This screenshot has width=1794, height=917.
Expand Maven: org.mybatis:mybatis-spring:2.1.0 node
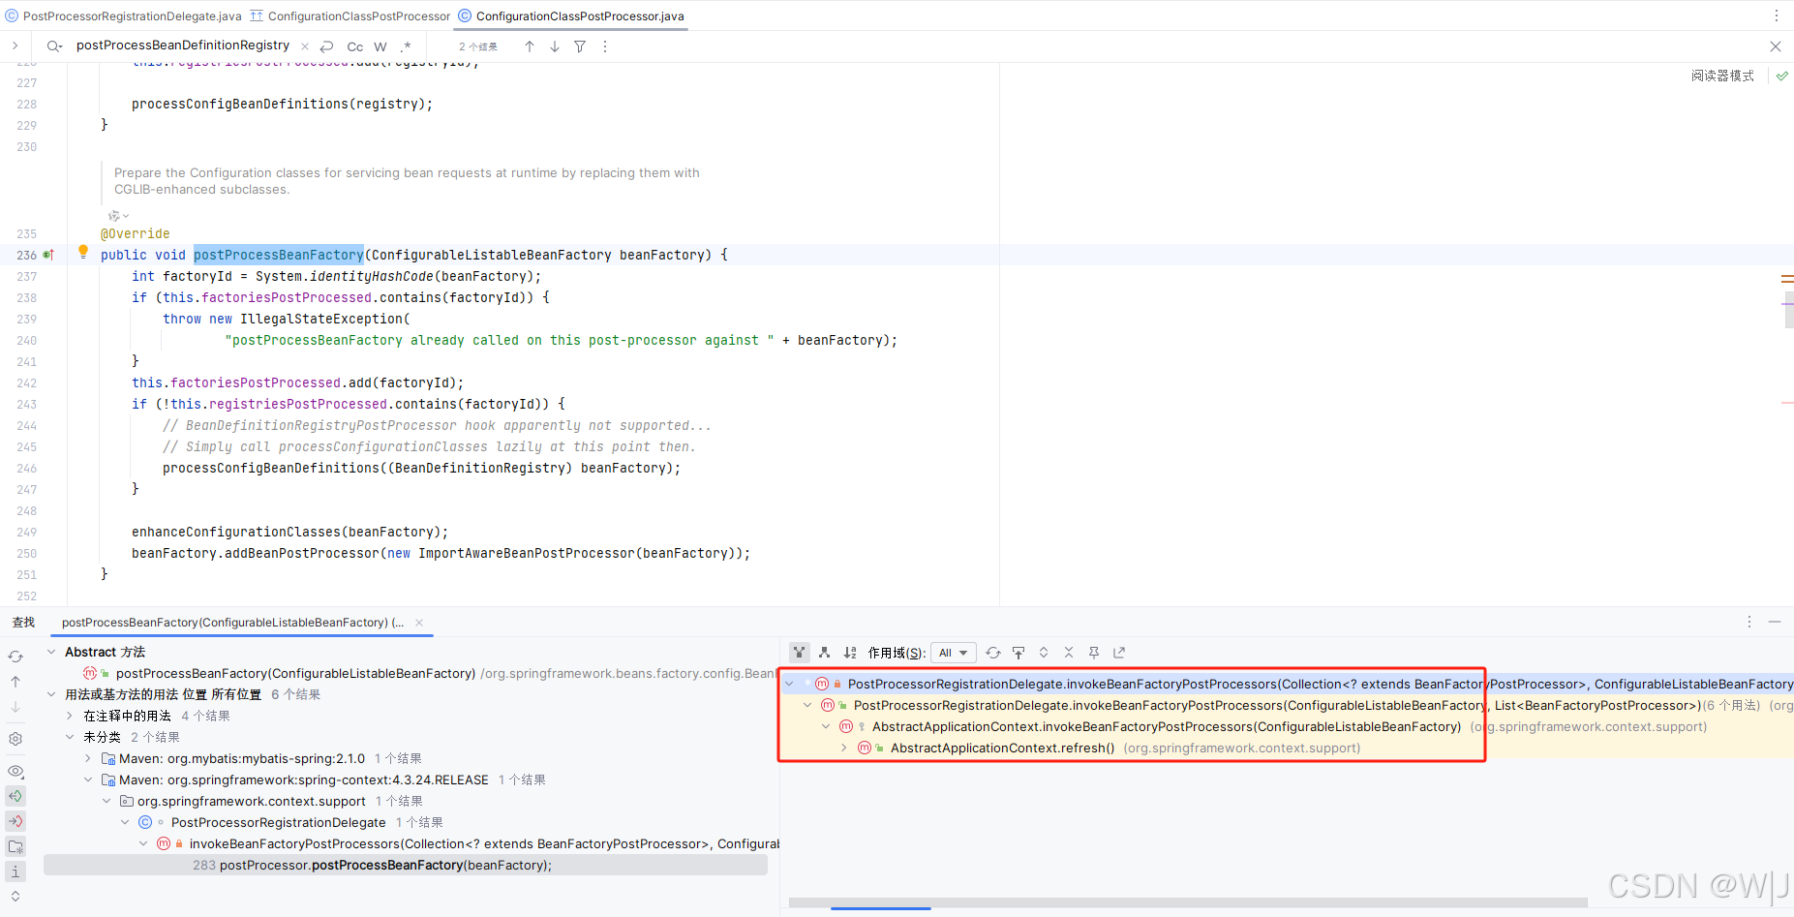click(88, 758)
